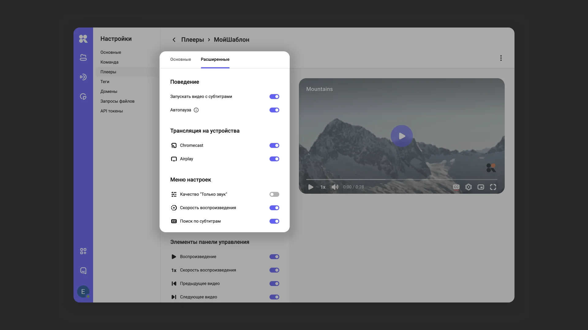Image resolution: width=588 pixels, height=330 pixels.
Task: Open Домены in the settings menu
Action: click(x=109, y=91)
